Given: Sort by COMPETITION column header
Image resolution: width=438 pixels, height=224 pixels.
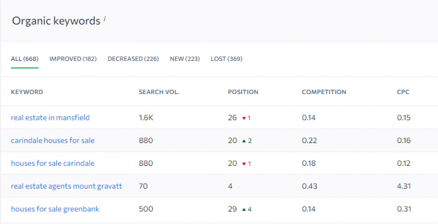Looking at the screenshot, I should (x=324, y=92).
